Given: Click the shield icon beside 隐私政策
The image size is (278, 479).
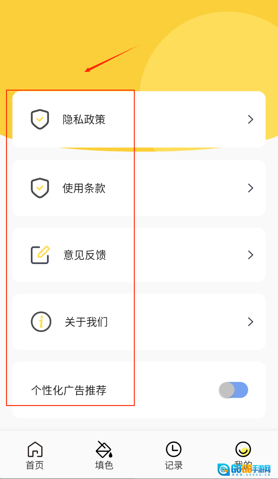Looking at the screenshot, I should coord(40,119).
